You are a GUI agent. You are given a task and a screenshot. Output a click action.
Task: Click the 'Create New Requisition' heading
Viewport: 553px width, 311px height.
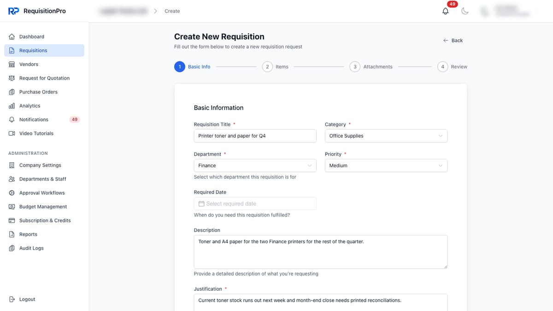coord(219,37)
